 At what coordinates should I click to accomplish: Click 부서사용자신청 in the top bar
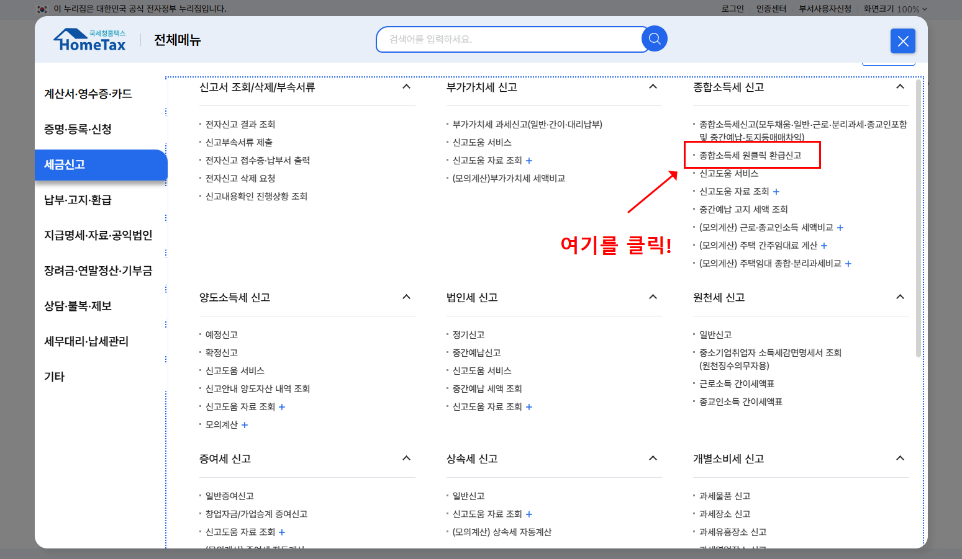point(825,9)
